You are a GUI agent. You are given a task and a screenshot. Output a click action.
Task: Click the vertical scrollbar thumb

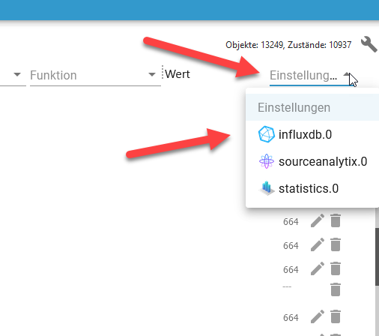click(377, 256)
